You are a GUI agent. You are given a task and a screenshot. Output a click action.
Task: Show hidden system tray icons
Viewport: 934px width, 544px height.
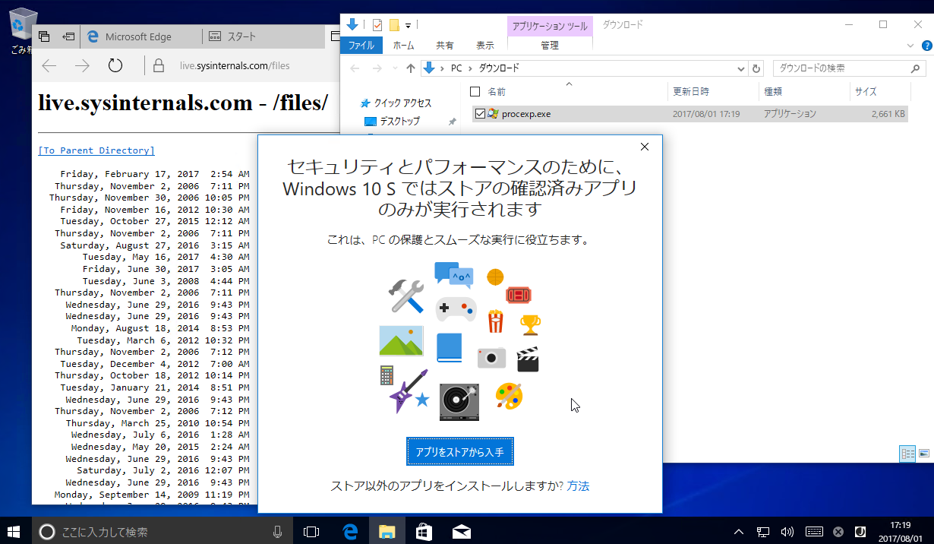click(x=739, y=531)
